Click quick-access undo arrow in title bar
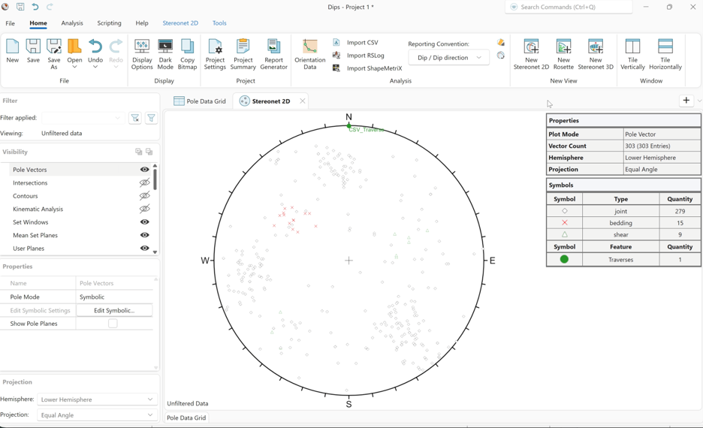The image size is (703, 428). (35, 7)
